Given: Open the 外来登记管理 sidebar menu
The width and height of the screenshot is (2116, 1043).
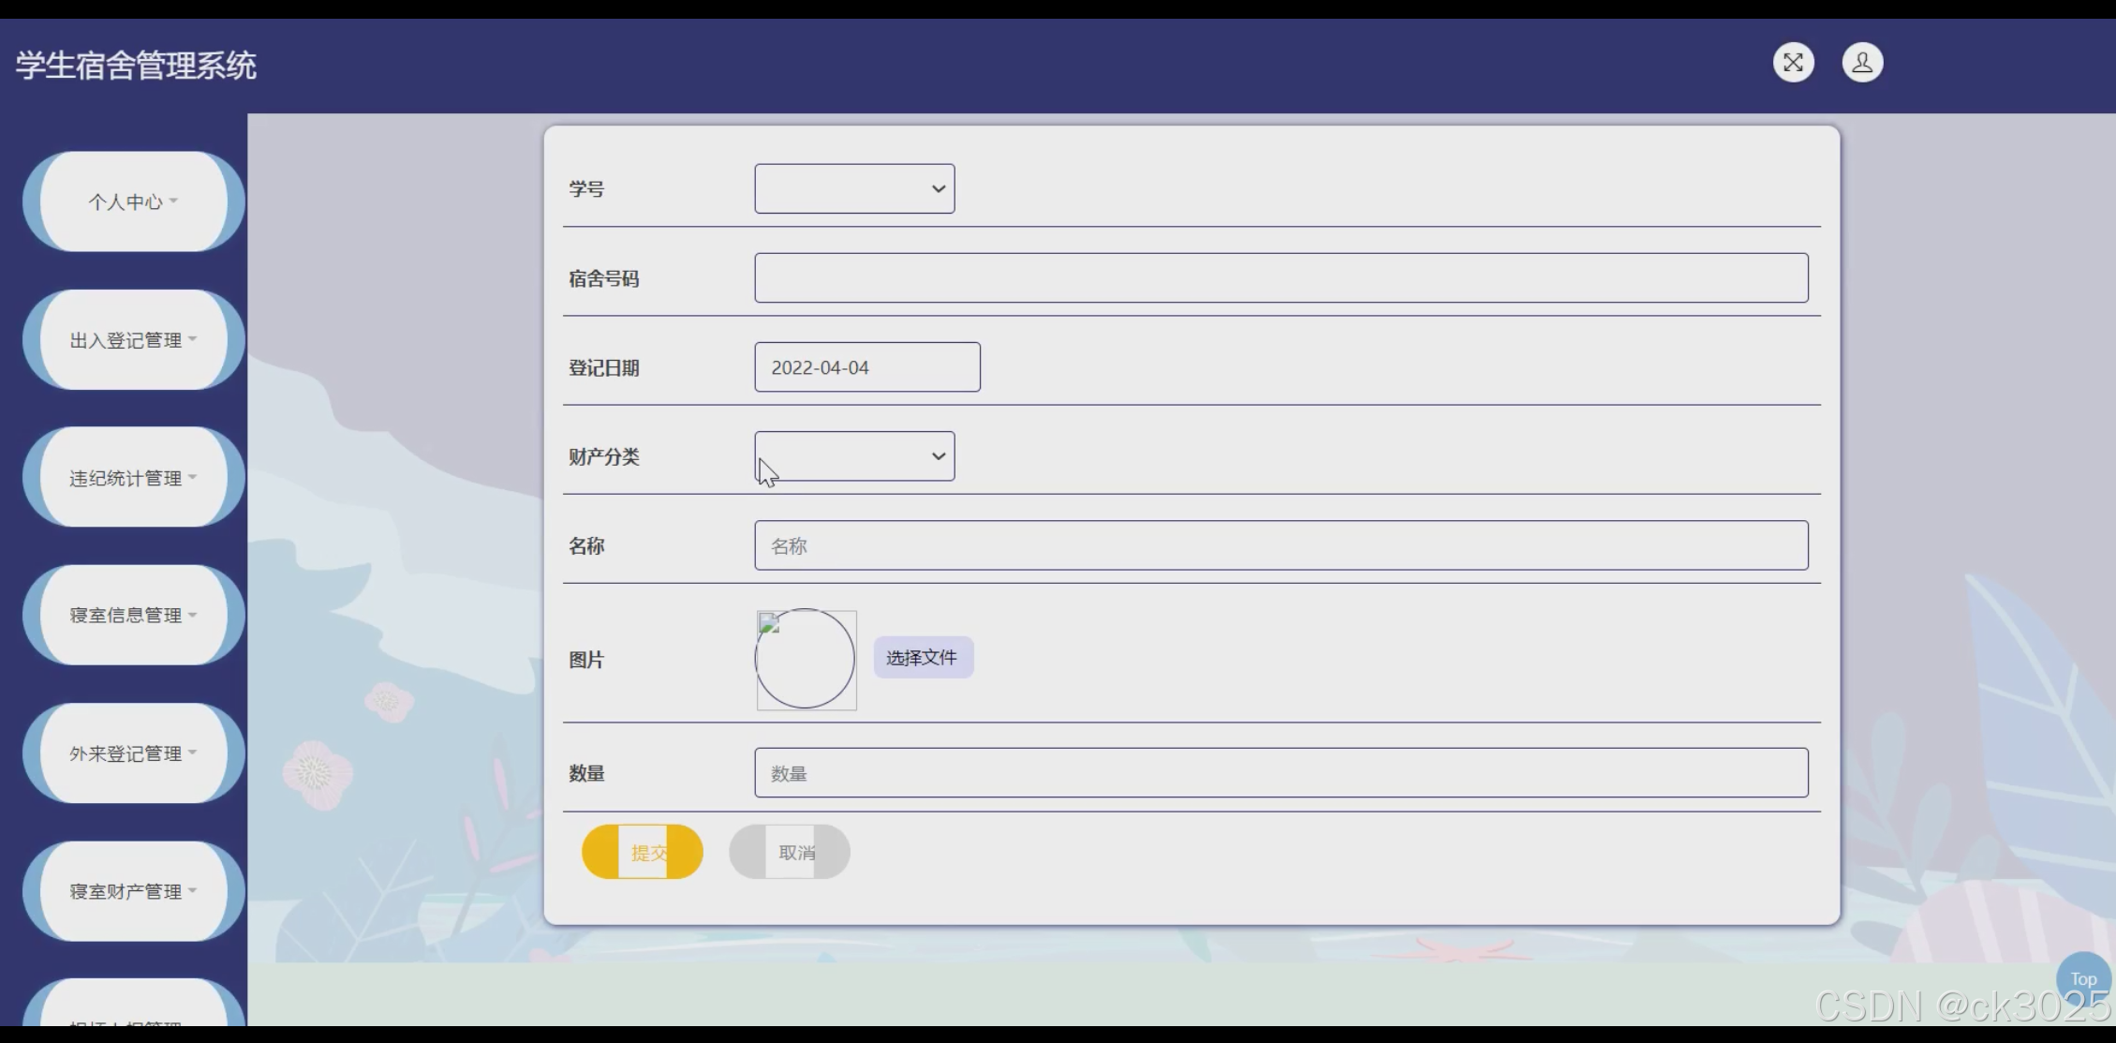Looking at the screenshot, I should 133,753.
